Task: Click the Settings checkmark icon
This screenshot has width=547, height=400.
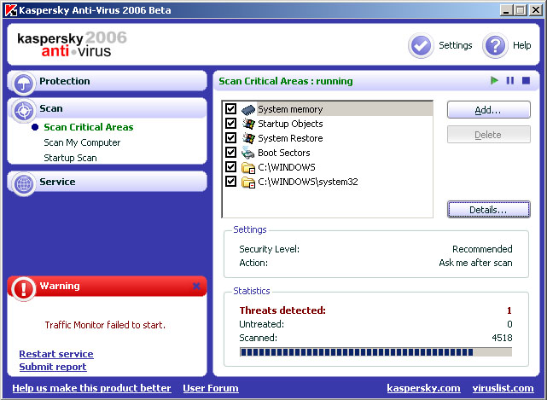Action: 421,46
